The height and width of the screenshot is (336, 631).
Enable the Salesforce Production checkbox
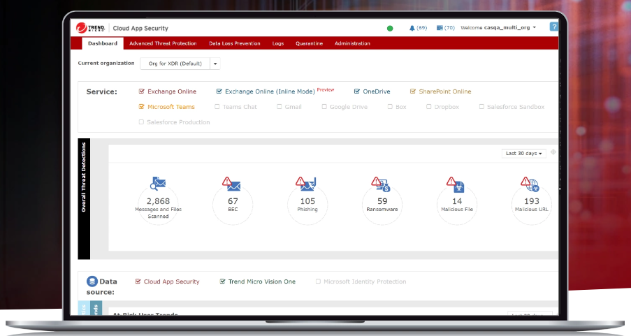coord(141,122)
